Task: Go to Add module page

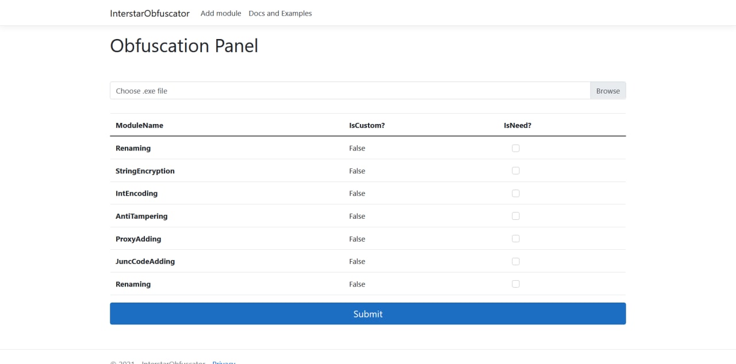Action: pos(221,13)
